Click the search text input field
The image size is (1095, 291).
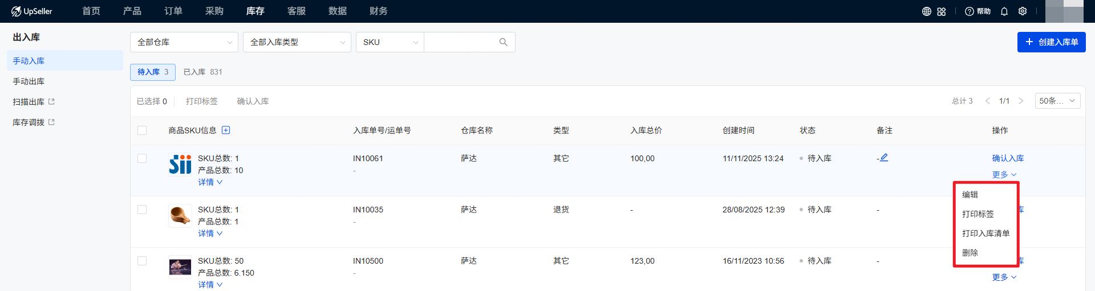[460, 42]
